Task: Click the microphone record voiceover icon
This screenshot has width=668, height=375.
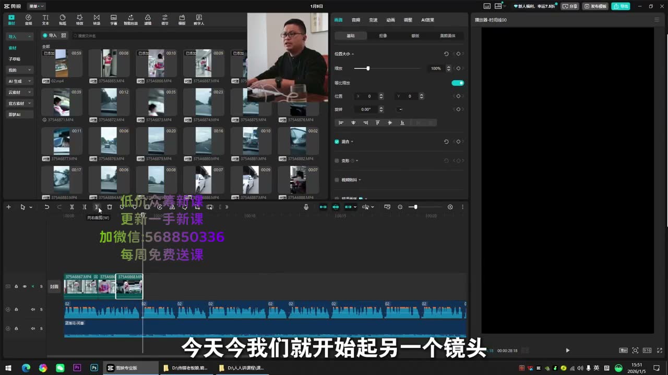Action: coord(306,207)
